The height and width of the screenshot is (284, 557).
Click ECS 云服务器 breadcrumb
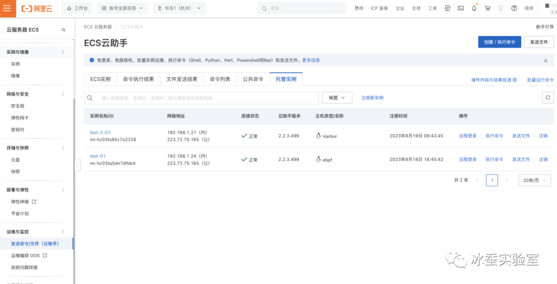(97, 27)
